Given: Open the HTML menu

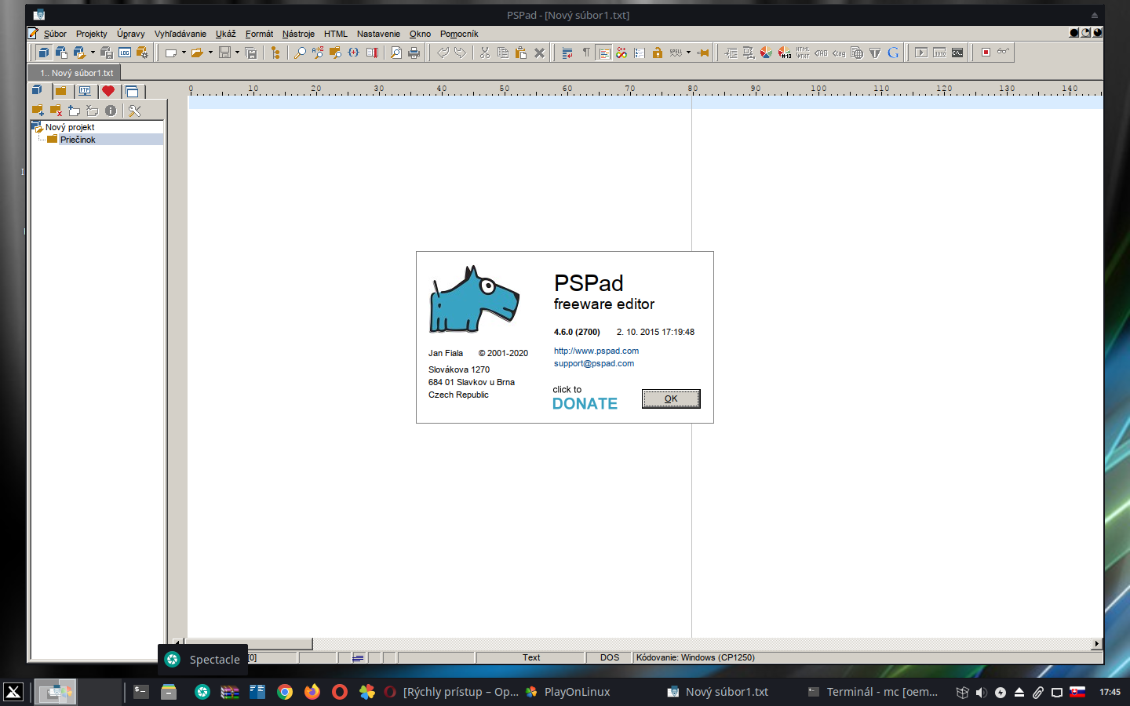Looking at the screenshot, I should 336,34.
